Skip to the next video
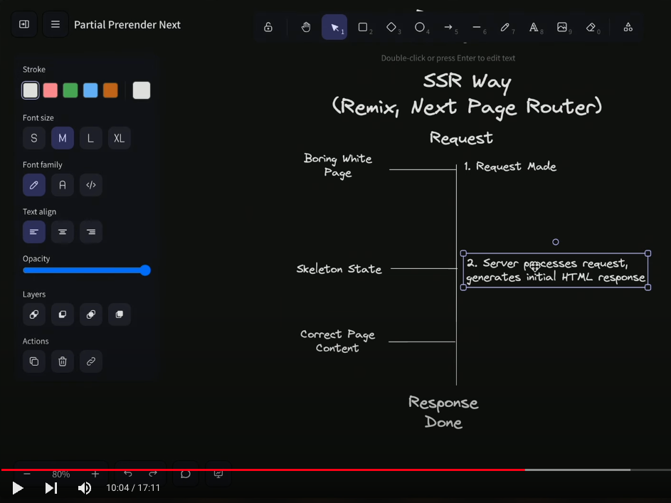Screen dimensions: 671x503 coord(51,488)
